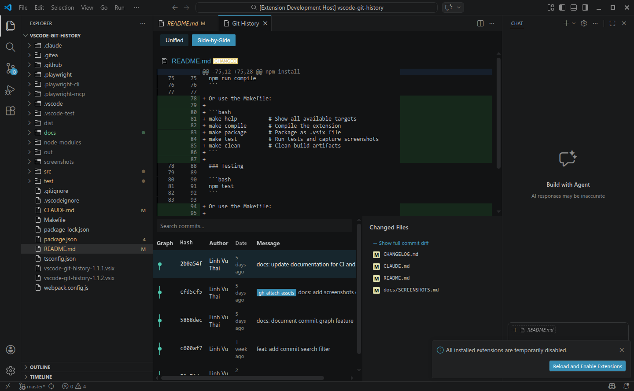Open the README.md changed file header link
This screenshot has height=391, width=634.
click(x=191, y=61)
